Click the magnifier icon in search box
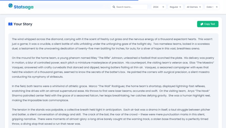The image size is (226, 128). click(114, 7)
